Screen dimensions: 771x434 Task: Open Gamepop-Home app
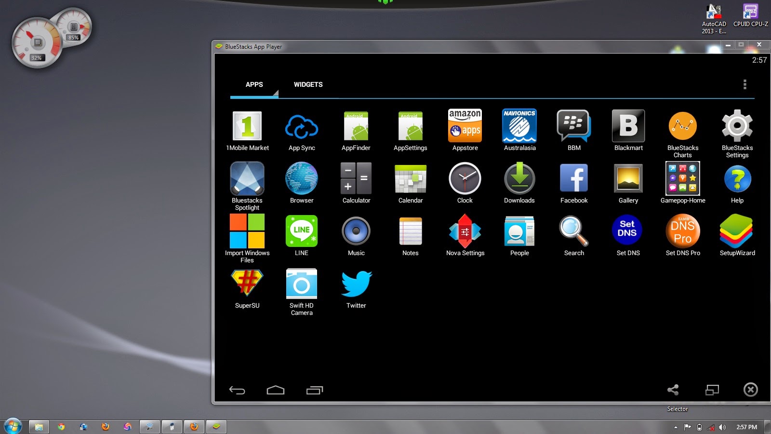(x=683, y=178)
